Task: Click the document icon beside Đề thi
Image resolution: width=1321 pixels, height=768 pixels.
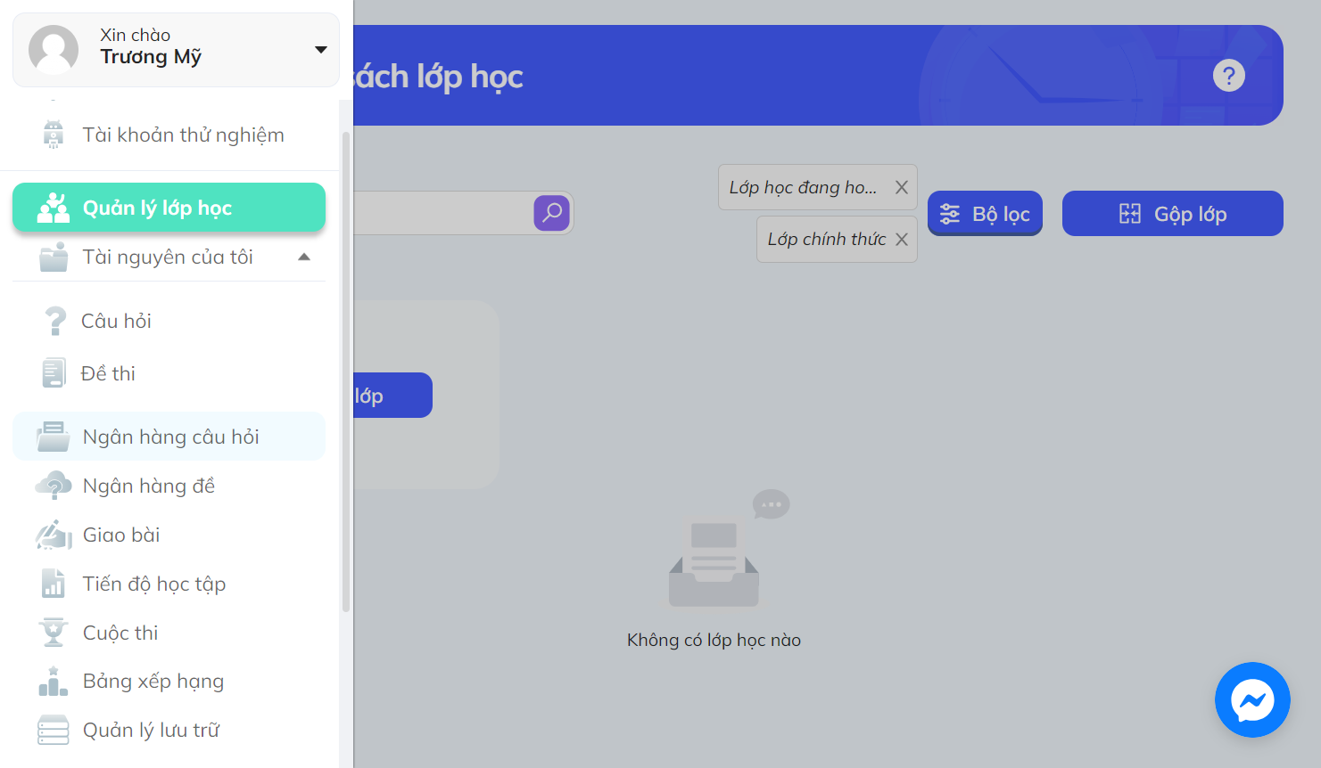Action: (54, 373)
